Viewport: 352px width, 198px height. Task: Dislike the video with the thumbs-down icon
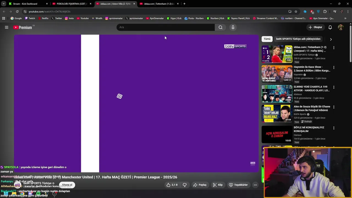[x=185, y=185]
